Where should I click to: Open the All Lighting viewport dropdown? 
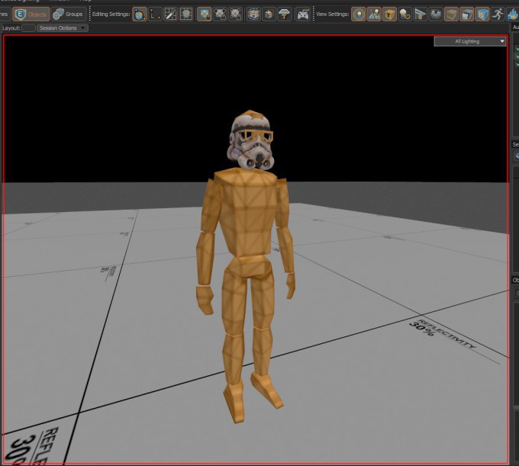469,41
